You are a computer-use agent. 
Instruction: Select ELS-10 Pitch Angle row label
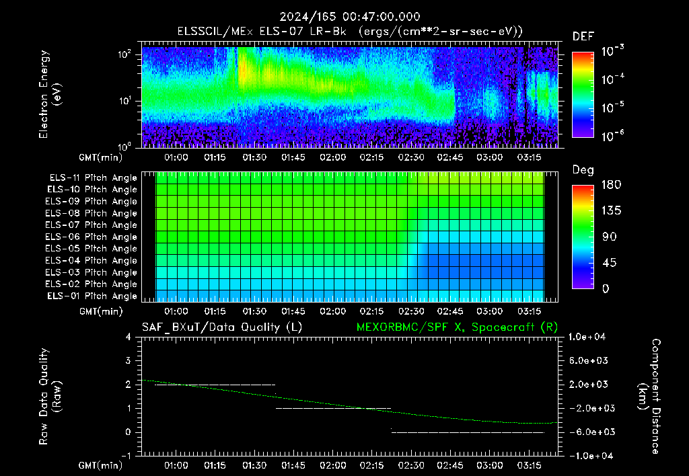92,190
